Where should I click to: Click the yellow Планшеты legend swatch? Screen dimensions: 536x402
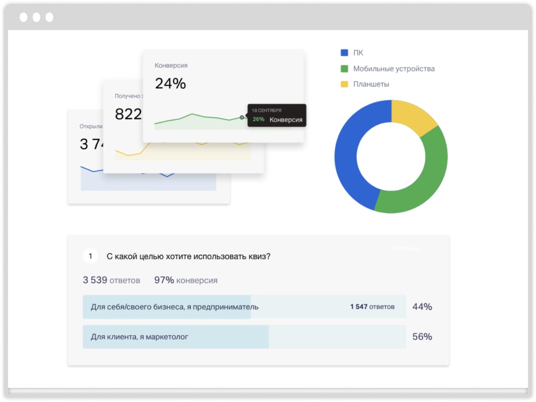tap(344, 84)
